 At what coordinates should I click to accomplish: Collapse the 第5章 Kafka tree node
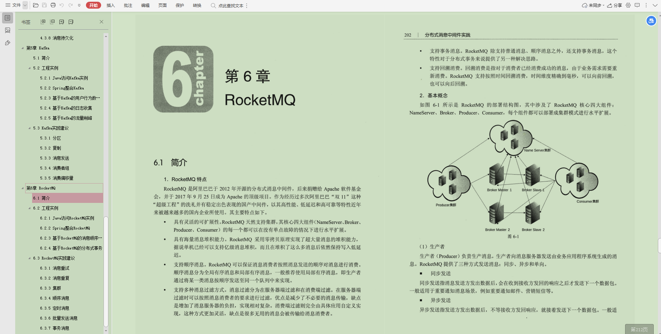click(23, 48)
